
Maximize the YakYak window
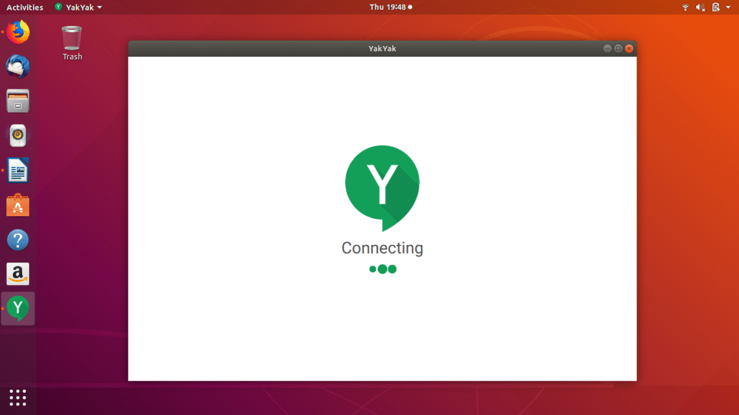coord(618,49)
